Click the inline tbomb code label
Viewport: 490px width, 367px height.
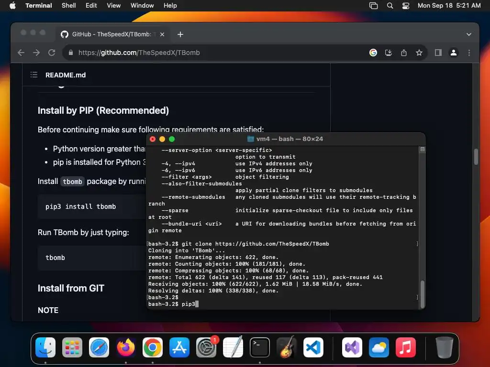(x=73, y=182)
